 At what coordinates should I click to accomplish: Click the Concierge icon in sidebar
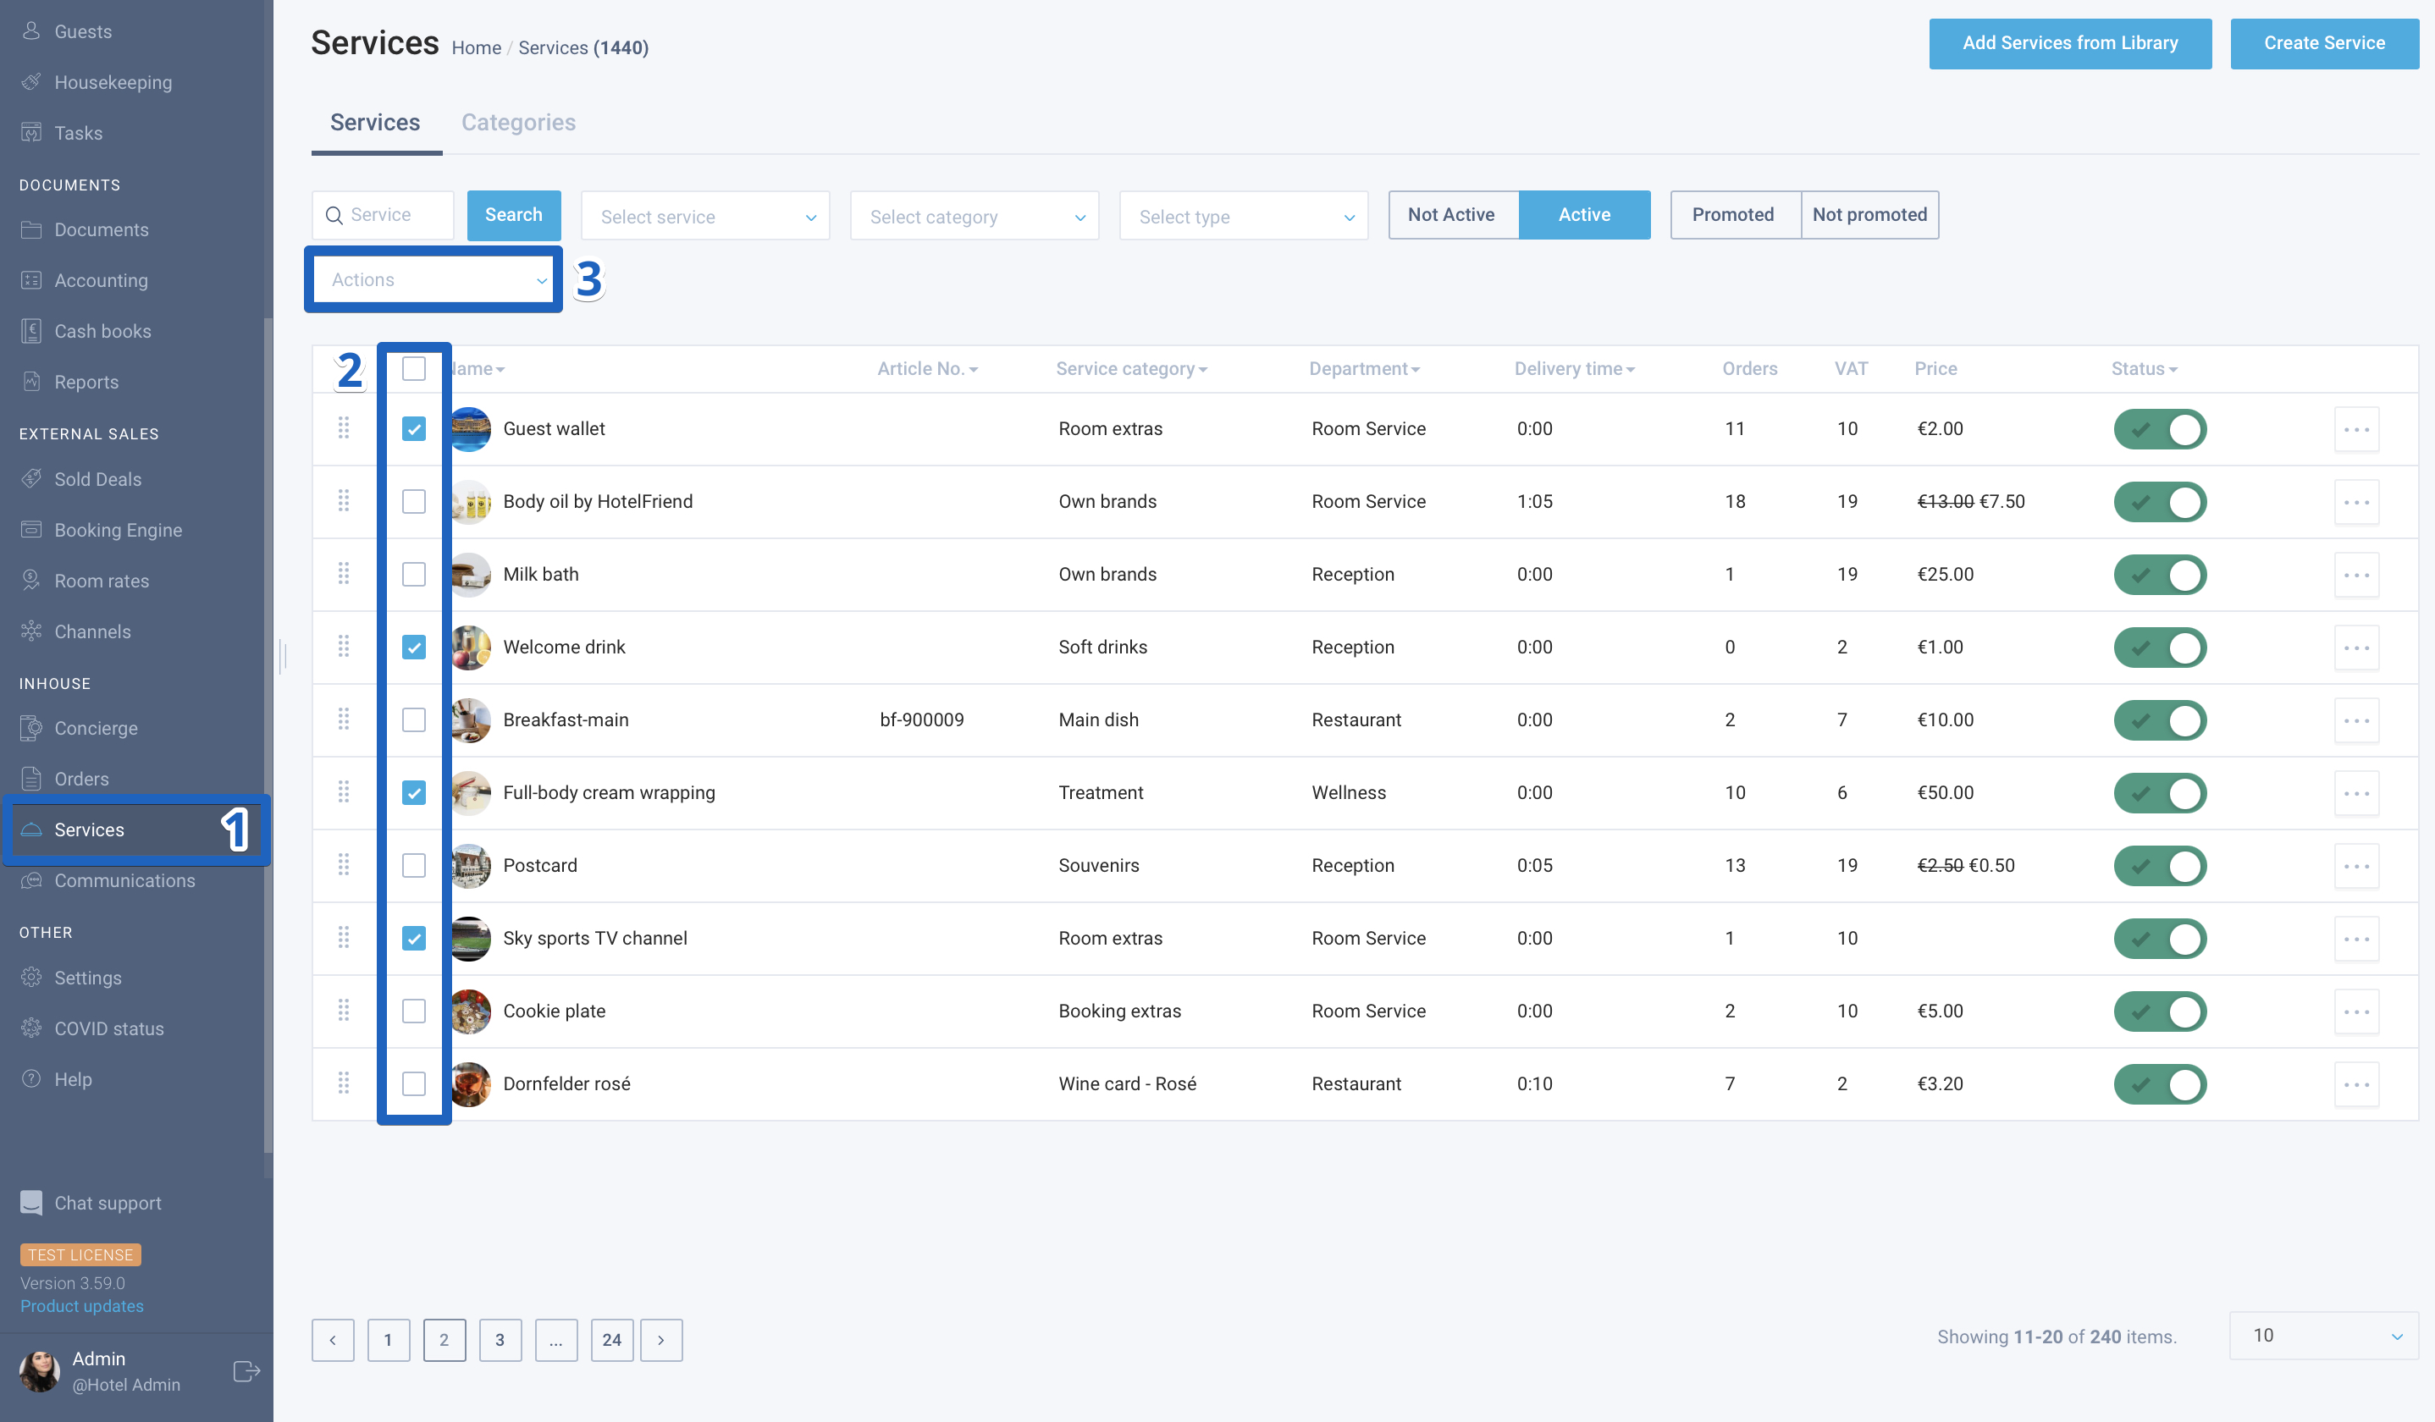31,729
